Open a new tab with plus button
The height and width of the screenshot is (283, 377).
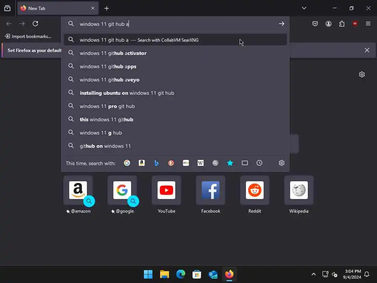tap(106, 8)
